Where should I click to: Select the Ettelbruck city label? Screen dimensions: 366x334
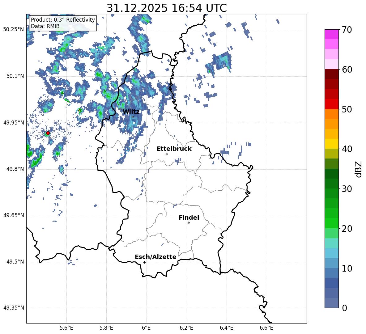[x=174, y=149]
